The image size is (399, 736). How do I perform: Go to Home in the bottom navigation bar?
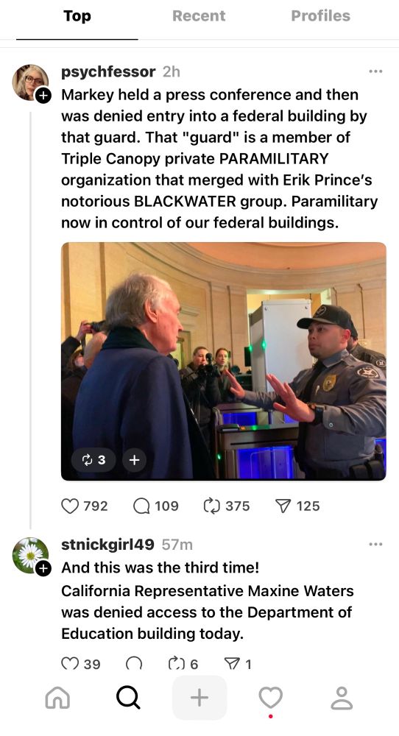(x=57, y=698)
